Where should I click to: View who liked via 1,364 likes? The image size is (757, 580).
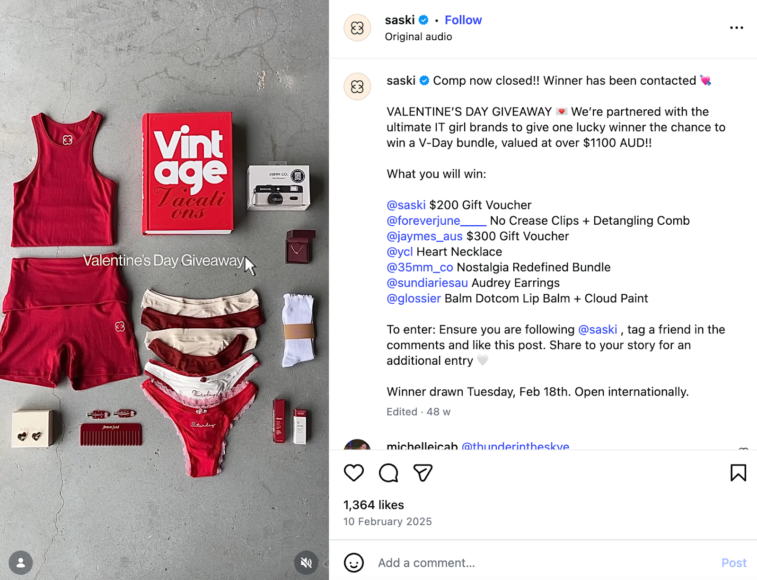pyautogui.click(x=373, y=504)
